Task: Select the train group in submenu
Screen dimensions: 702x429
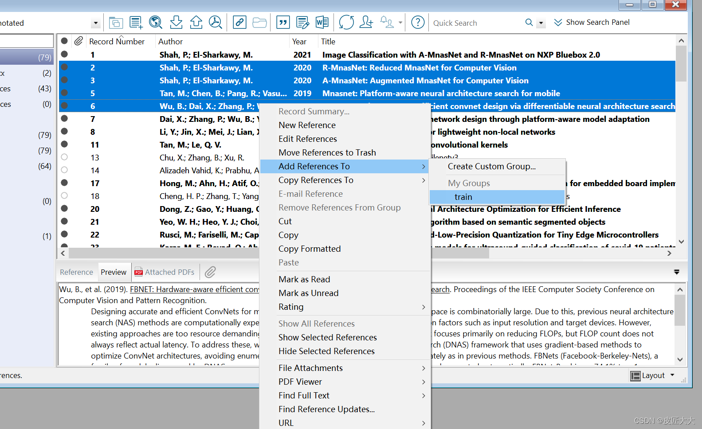Action: pyautogui.click(x=497, y=197)
